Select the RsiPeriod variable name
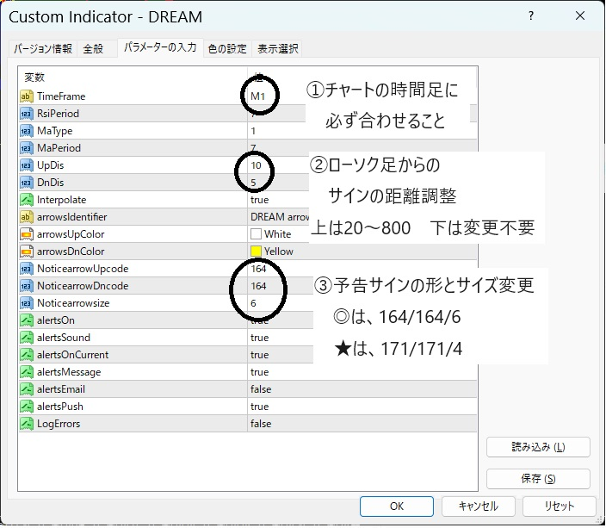This screenshot has height=528, width=606. tap(58, 114)
